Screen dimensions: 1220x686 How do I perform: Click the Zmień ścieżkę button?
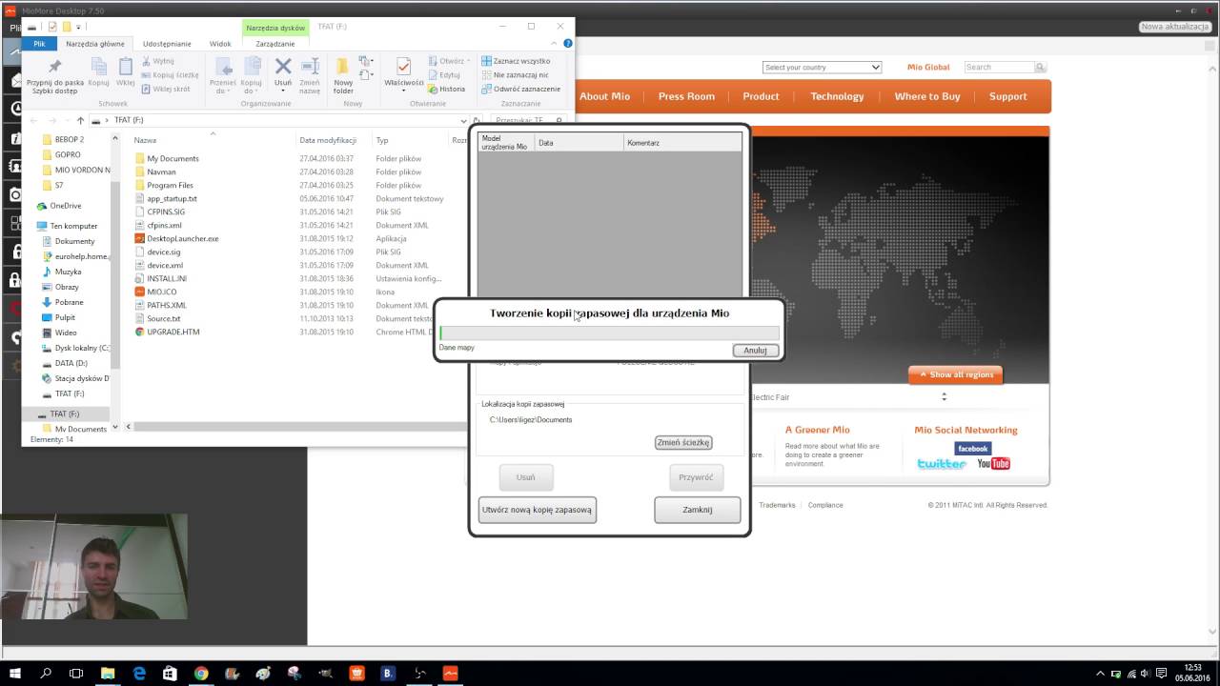click(x=683, y=442)
